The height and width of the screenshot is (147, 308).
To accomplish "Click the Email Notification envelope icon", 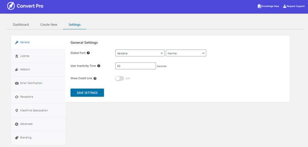I will tap(17, 83).
